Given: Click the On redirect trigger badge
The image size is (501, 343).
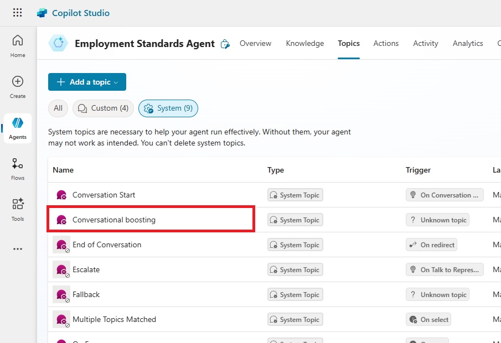Looking at the screenshot, I should 431,245.
